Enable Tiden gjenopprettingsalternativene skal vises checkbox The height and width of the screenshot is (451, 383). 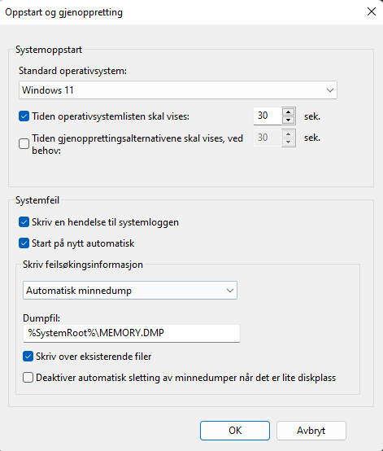(x=24, y=143)
